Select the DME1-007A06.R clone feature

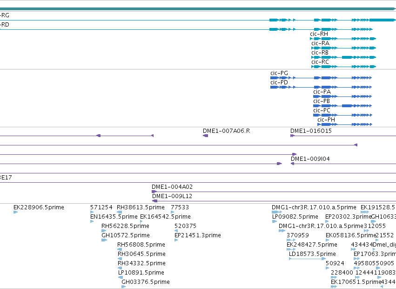[x=205, y=136]
